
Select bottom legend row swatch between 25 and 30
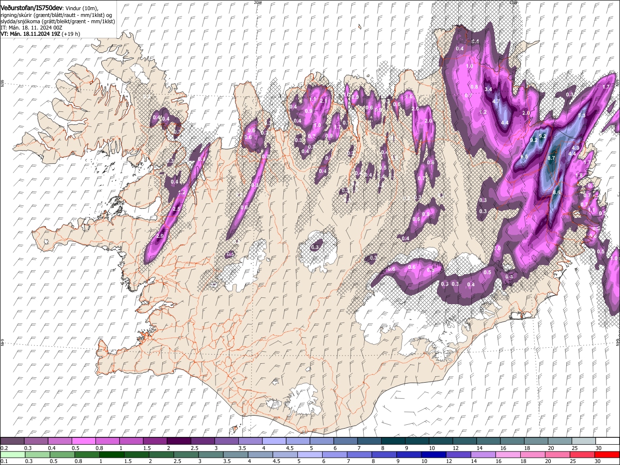coord(582,454)
